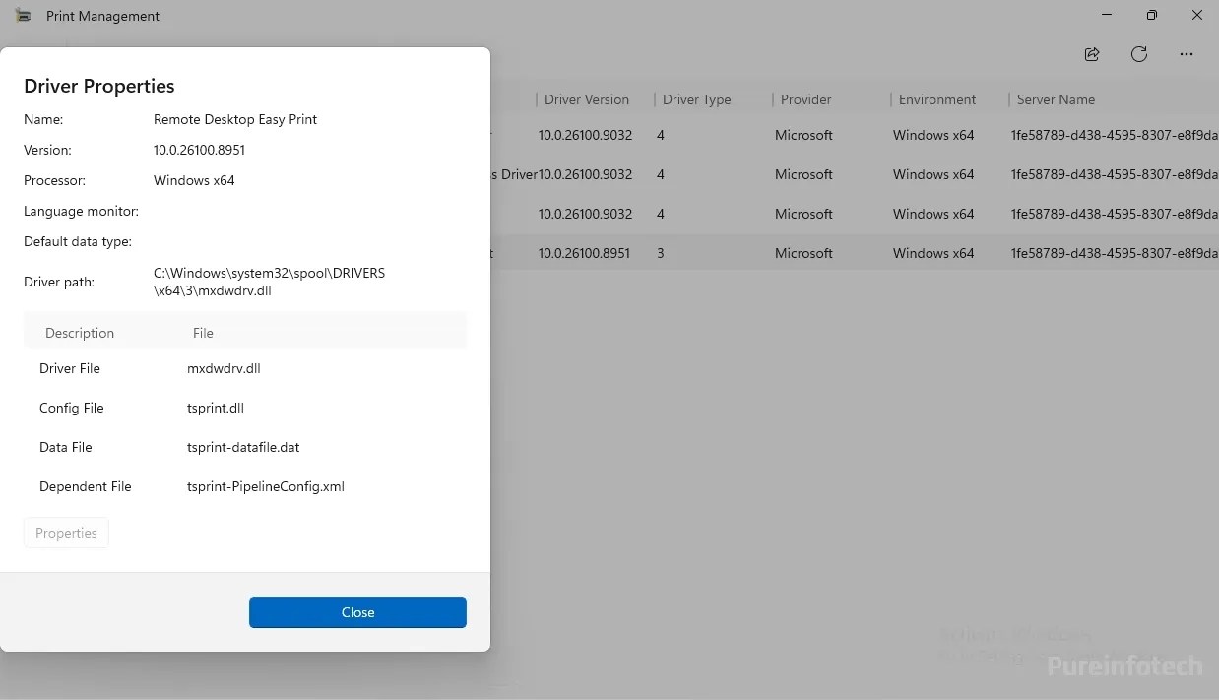The width and height of the screenshot is (1219, 700).
Task: Click the Driver Properties heading
Action: [99, 86]
